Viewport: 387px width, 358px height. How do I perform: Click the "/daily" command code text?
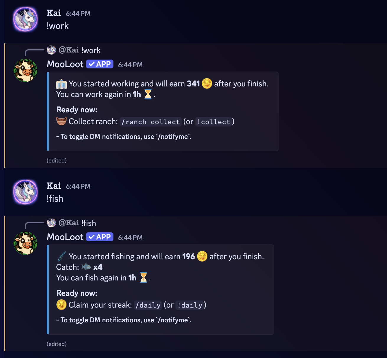pos(148,305)
